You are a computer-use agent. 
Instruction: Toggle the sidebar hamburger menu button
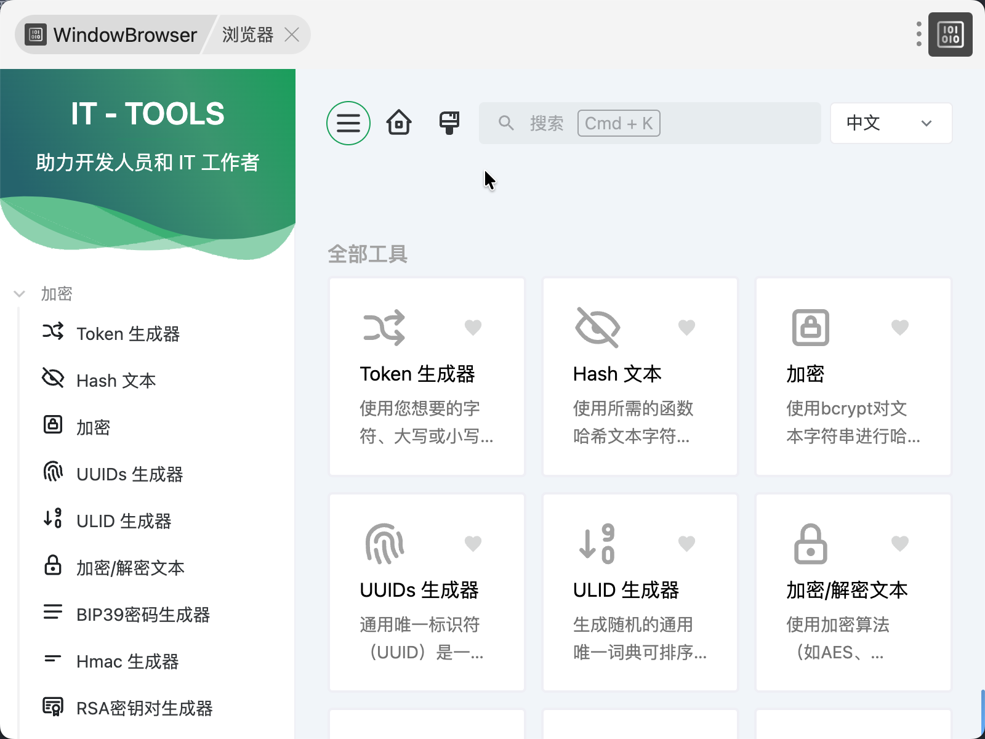click(x=348, y=123)
